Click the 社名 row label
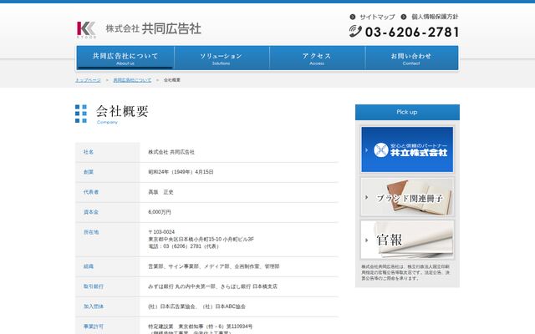The image size is (535, 334). pos(89,152)
